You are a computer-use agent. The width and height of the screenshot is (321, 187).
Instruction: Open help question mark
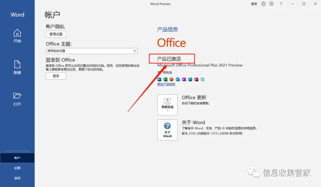(x=281, y=4)
